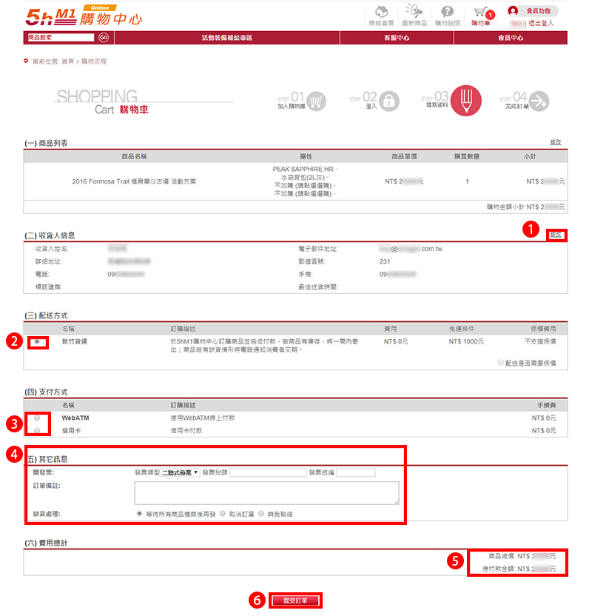The height and width of the screenshot is (616, 592).
Task: Click into the 訂單備註 notes textarea
Action: click(266, 492)
